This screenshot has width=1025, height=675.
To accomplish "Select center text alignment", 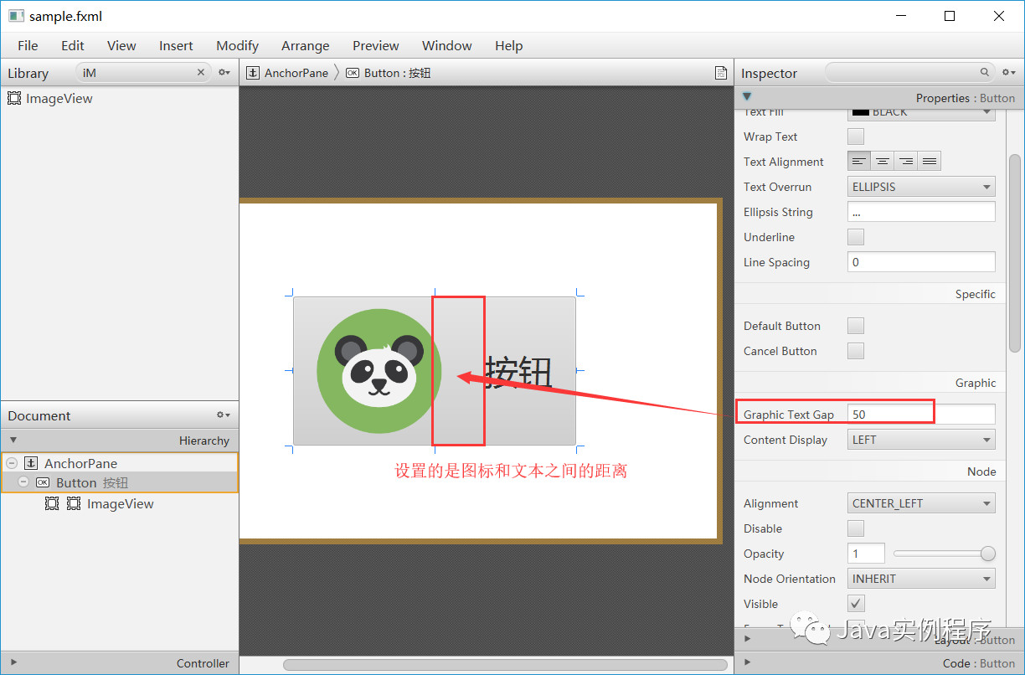I will 882,160.
